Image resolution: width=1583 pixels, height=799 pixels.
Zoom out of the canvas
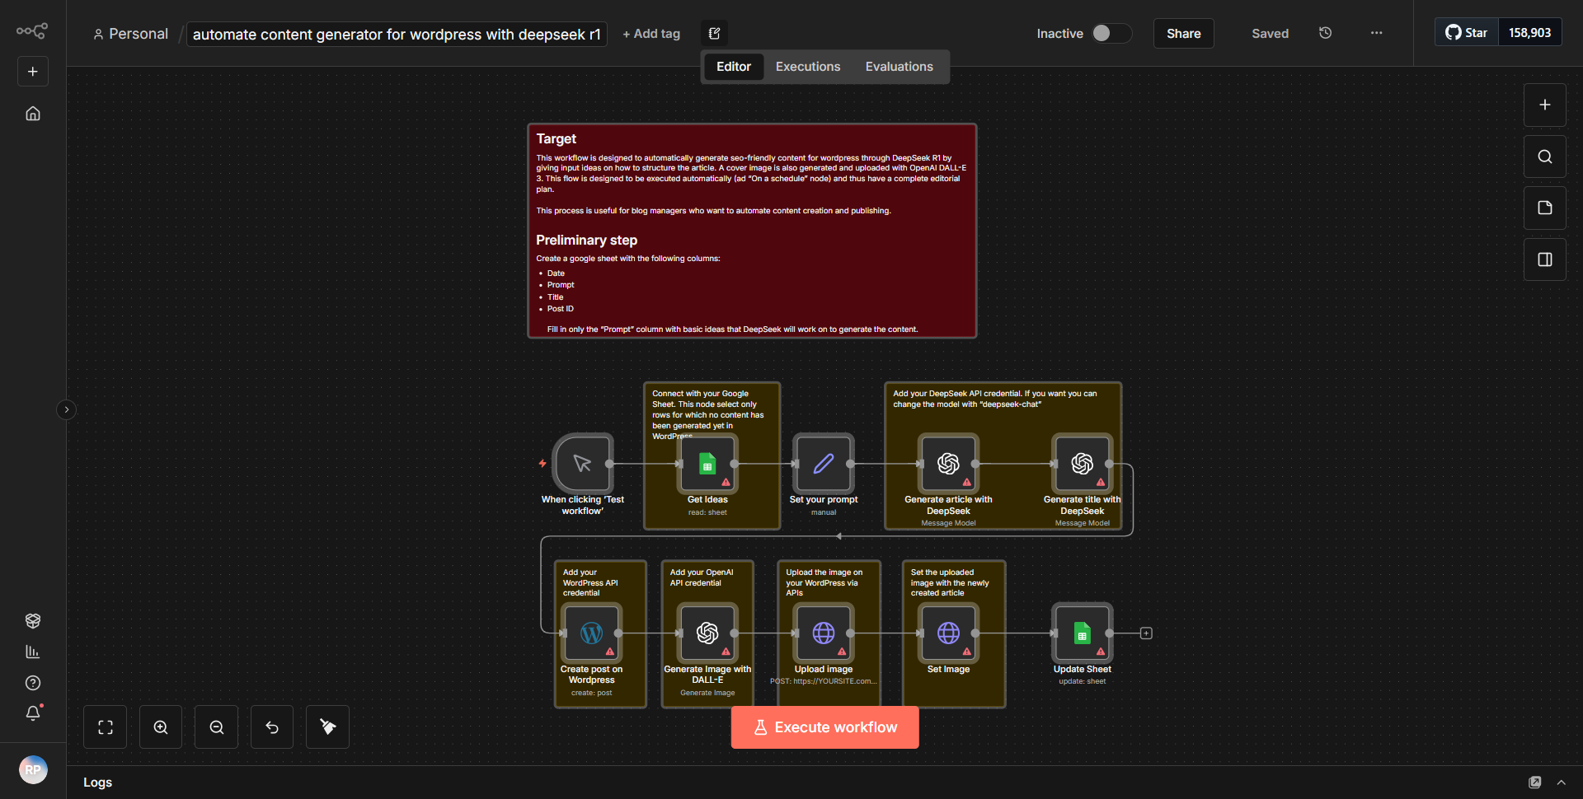click(215, 727)
